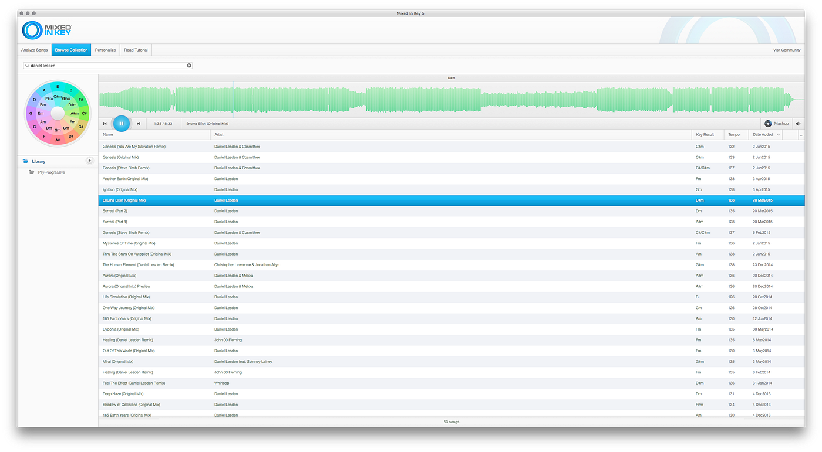The image size is (822, 452).
Task: Follow the Visit Community link
Action: click(x=787, y=50)
